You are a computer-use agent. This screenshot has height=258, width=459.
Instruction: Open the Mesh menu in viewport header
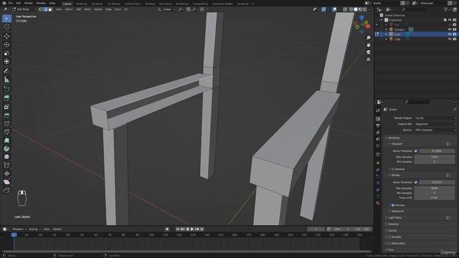pos(87,9)
